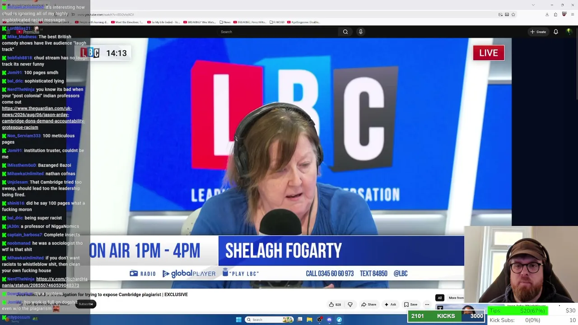Click the Create button on YouTube
Screen dimensions: 578x325
pyautogui.click(x=538, y=32)
